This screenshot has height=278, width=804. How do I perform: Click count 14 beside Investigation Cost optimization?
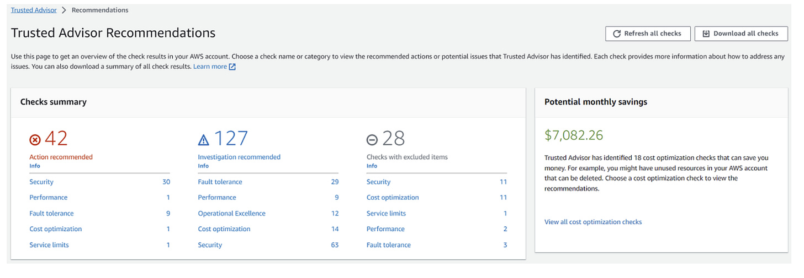[x=335, y=229]
